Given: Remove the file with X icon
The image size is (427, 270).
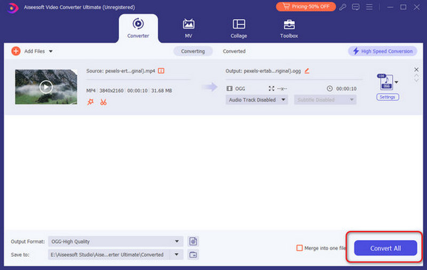Looking at the screenshot, I should click(x=416, y=70).
